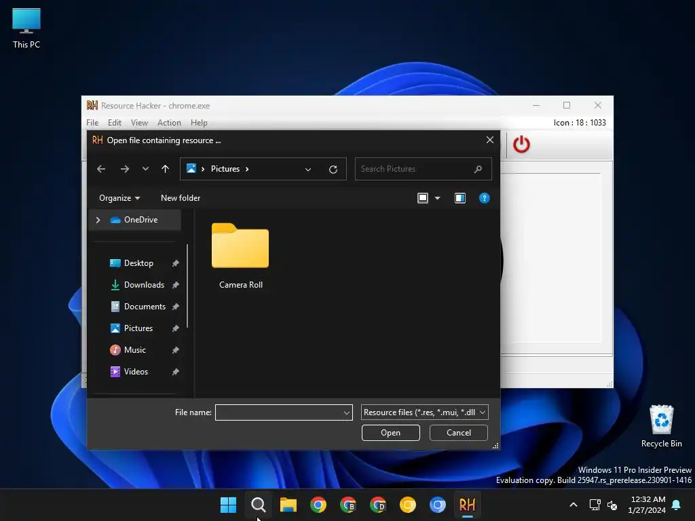
Task: Open the View menu in Resource Hacker
Action: [x=139, y=123]
